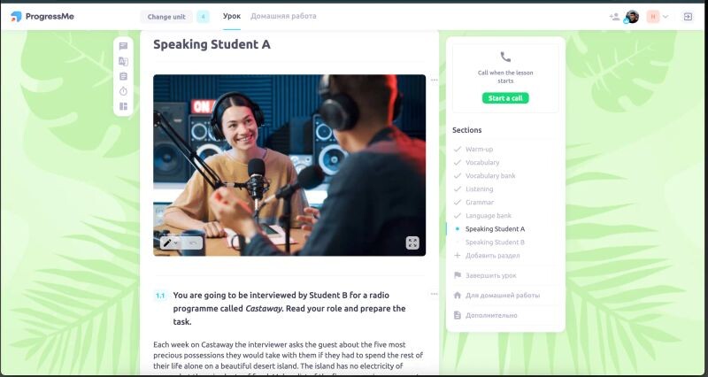
Task: Open the layout board icon
Action: tap(123, 106)
